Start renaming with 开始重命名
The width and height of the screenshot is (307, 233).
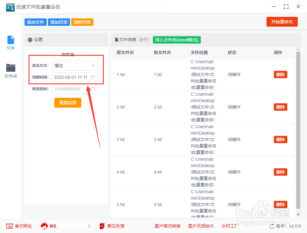[x=282, y=22]
